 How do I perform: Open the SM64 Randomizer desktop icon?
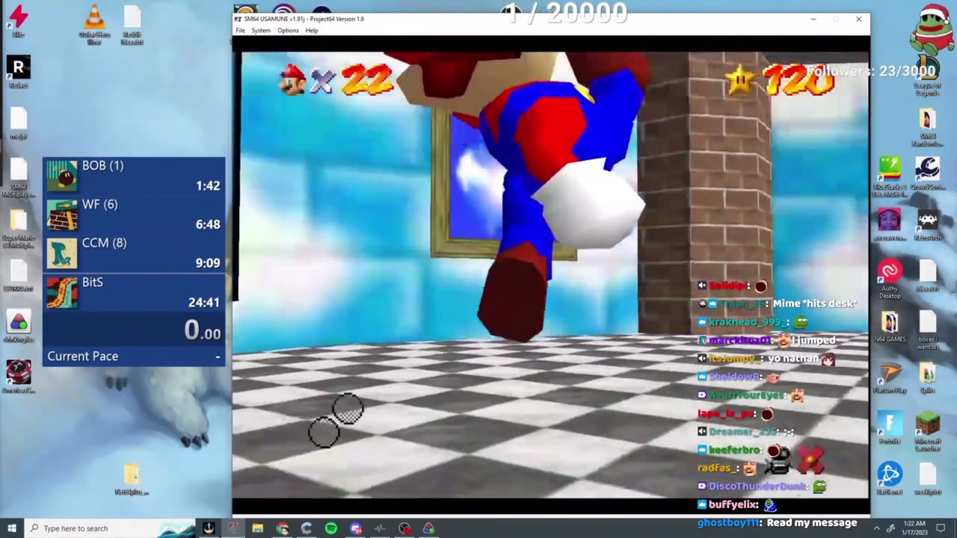tap(927, 127)
